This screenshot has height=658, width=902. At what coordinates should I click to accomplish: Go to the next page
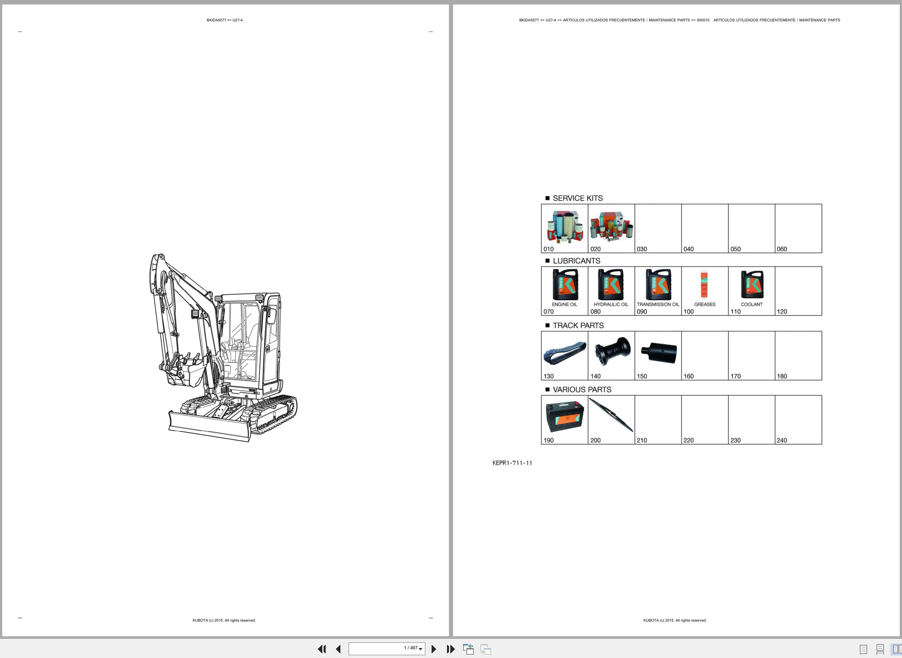click(434, 649)
